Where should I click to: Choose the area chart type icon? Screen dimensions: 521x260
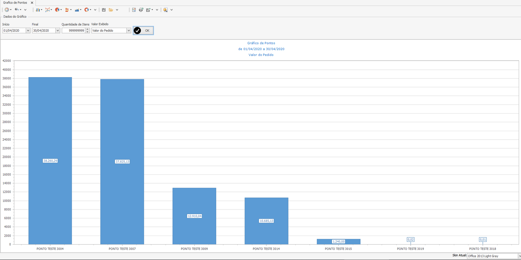(x=77, y=10)
